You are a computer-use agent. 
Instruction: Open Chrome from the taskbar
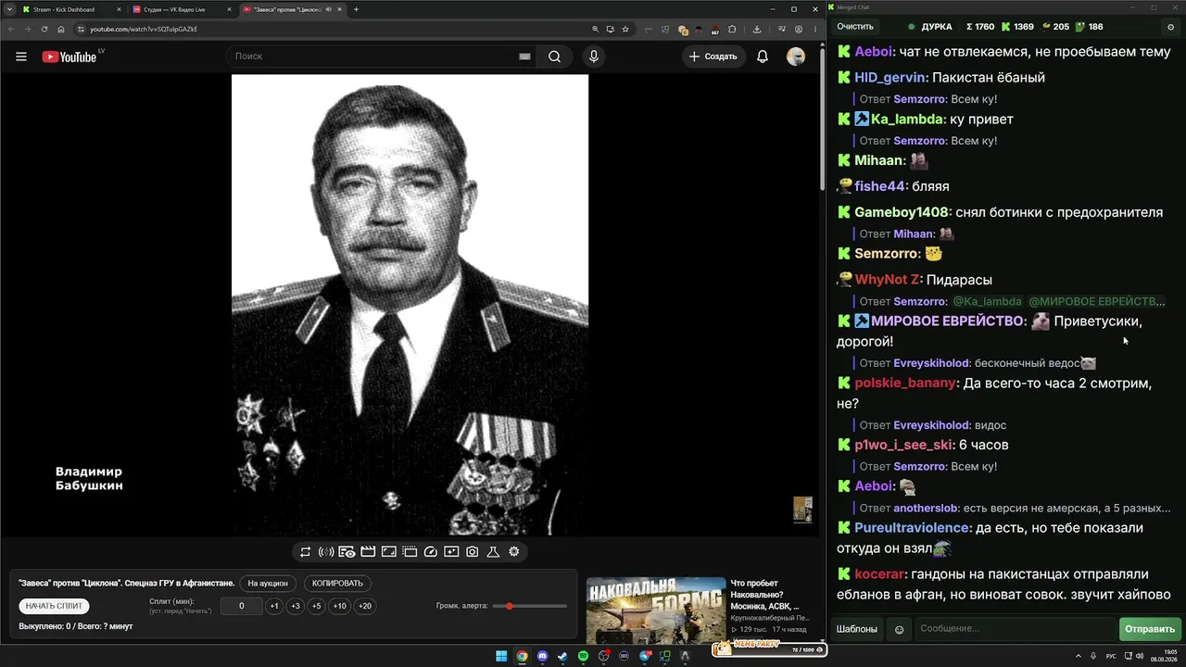[523, 657]
